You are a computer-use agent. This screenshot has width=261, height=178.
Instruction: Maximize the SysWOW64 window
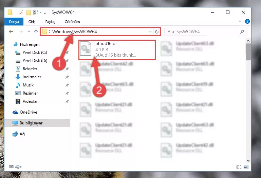point(228,13)
